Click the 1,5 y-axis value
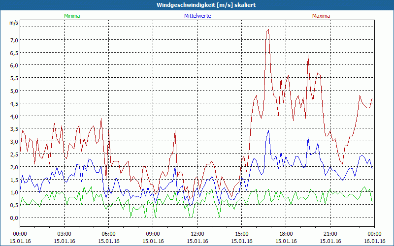 tap(14, 180)
